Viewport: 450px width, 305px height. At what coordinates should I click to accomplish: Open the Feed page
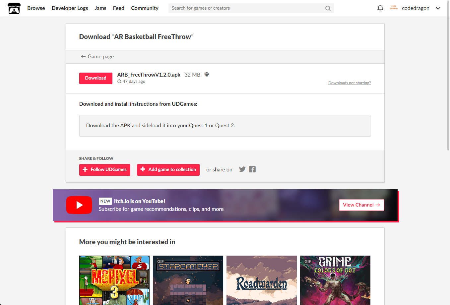pyautogui.click(x=119, y=8)
